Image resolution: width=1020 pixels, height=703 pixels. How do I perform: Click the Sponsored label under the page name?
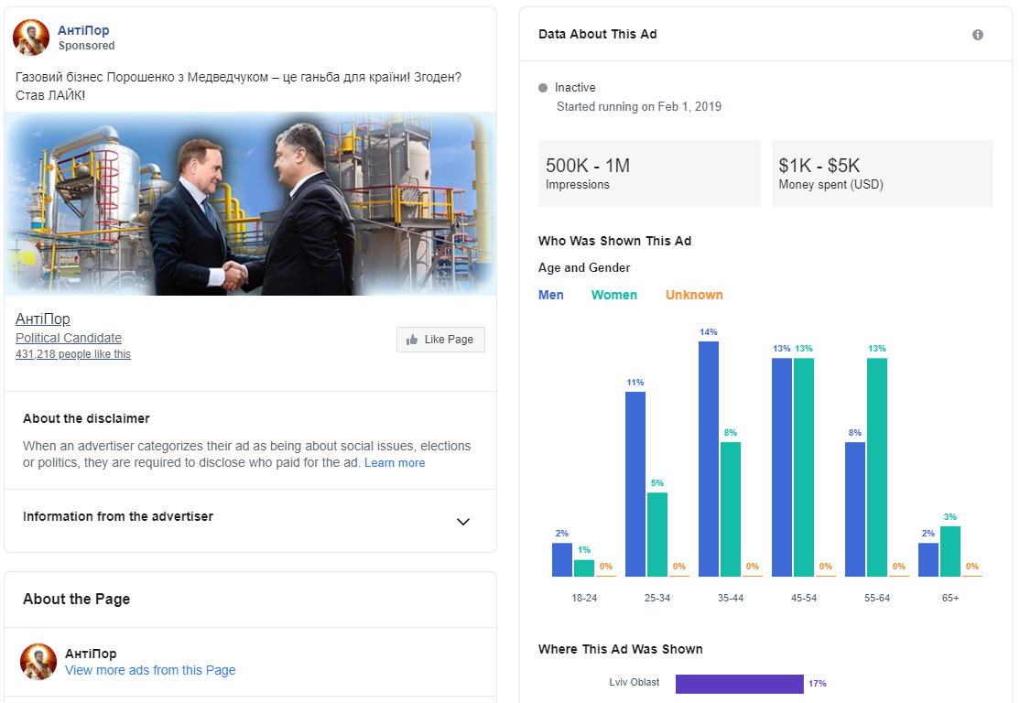point(86,46)
